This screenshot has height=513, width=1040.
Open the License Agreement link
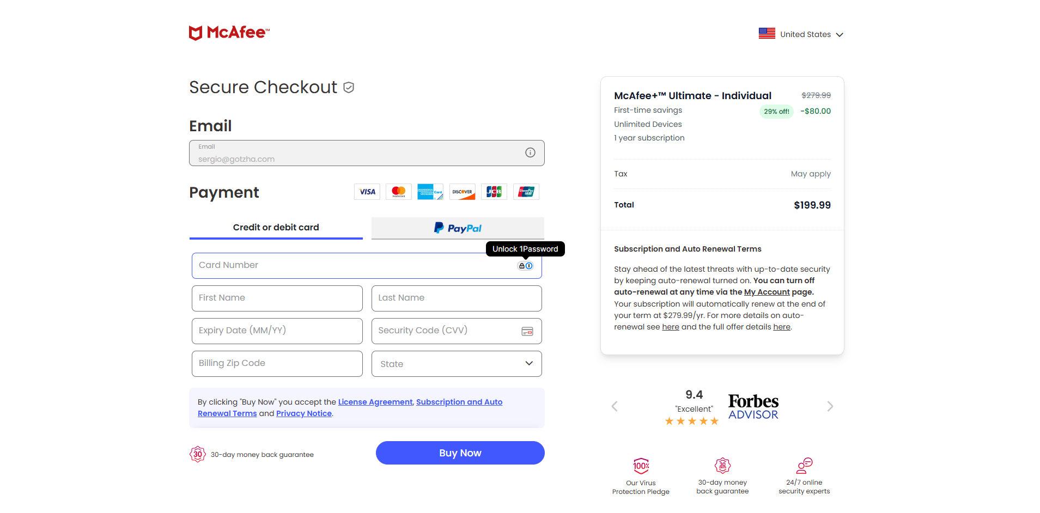(x=375, y=402)
